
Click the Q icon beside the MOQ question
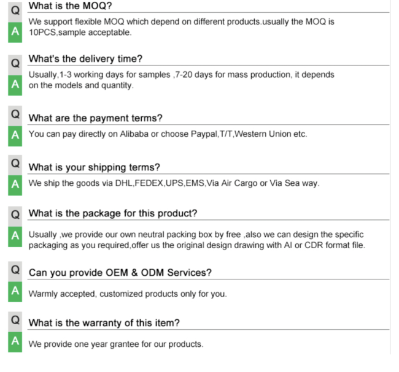(15, 11)
